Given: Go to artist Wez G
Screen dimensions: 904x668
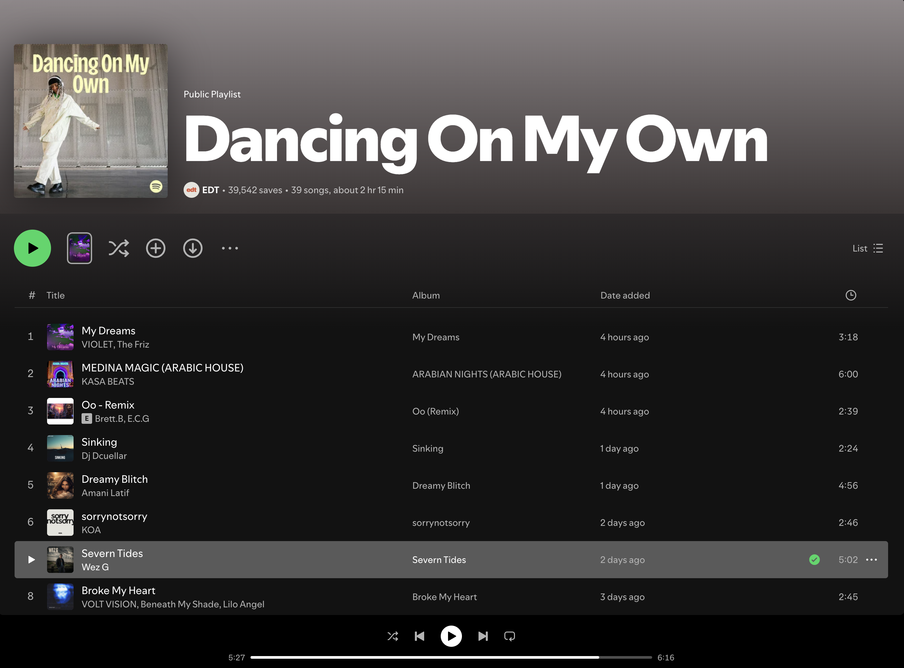Looking at the screenshot, I should pyautogui.click(x=95, y=567).
